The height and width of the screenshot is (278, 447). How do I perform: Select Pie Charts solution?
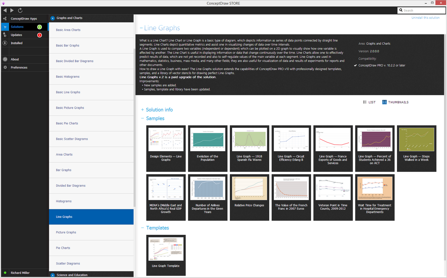(91, 248)
